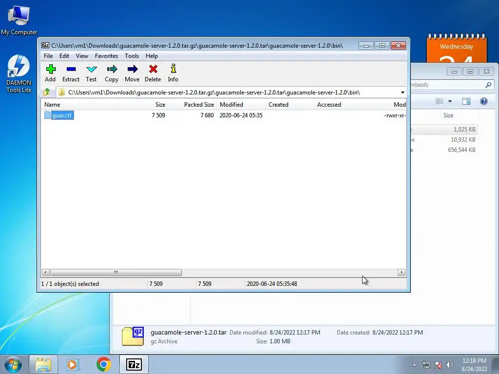Viewport: 499px width, 374px height.
Task: Click the gz archive icon in details pane
Action: tap(133, 336)
